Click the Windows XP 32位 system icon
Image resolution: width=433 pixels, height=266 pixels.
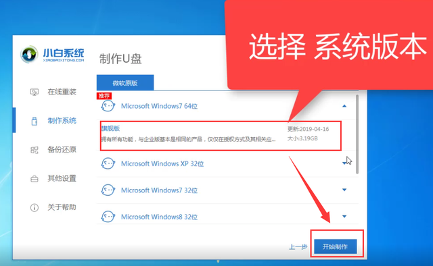[108, 164]
